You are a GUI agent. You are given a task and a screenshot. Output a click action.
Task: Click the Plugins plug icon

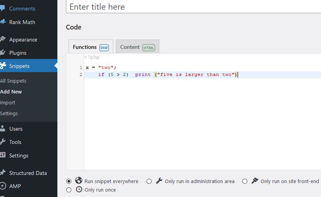click(x=2, y=52)
